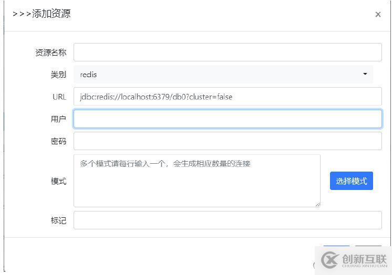Click the 类别 field label
392x275 pixels.
click(x=58, y=75)
